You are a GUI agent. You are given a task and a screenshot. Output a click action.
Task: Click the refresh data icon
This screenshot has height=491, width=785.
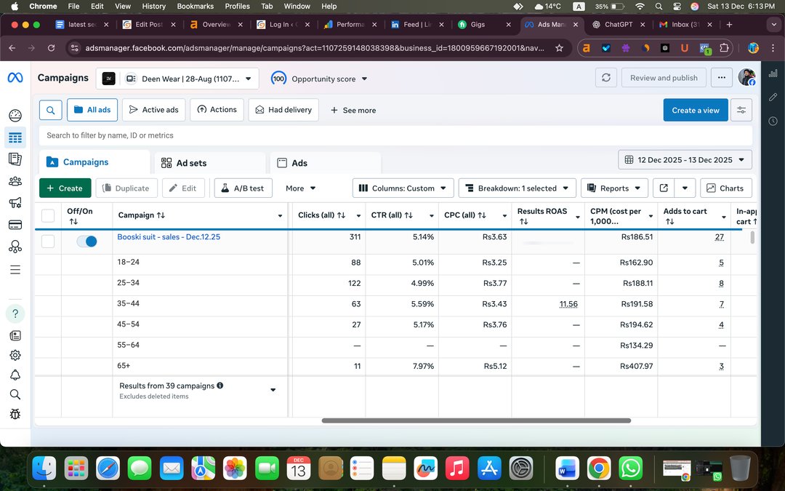pyautogui.click(x=606, y=78)
